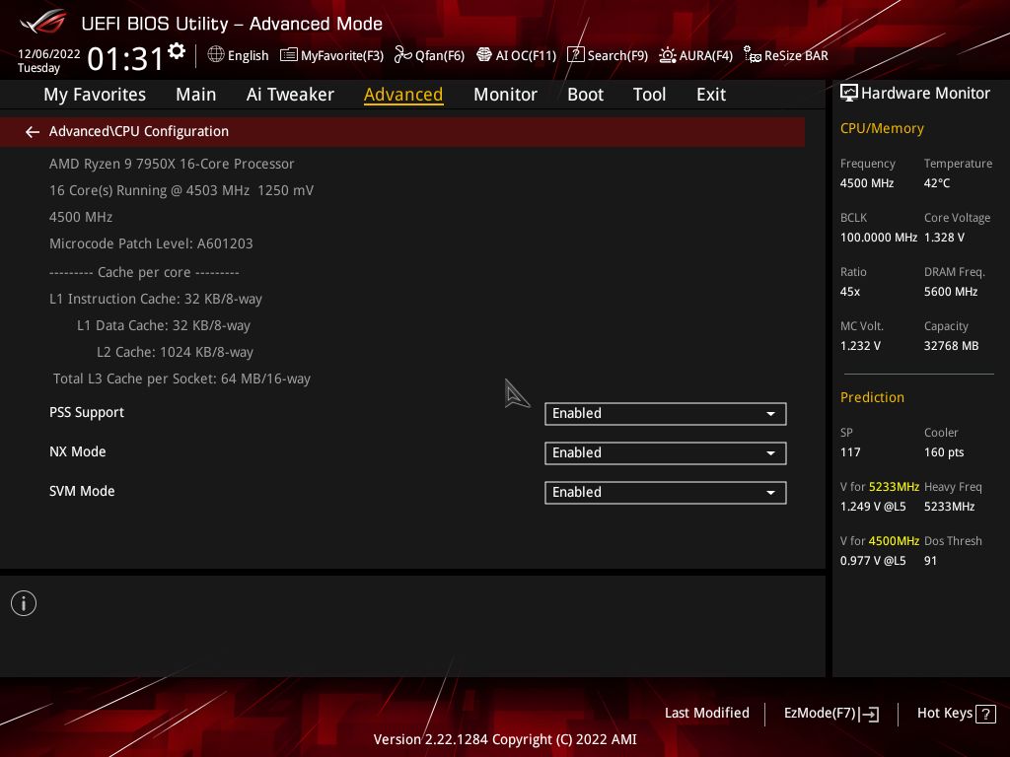
Task: Click the 5600 MHz DRAM frequency value
Action: pos(951,292)
